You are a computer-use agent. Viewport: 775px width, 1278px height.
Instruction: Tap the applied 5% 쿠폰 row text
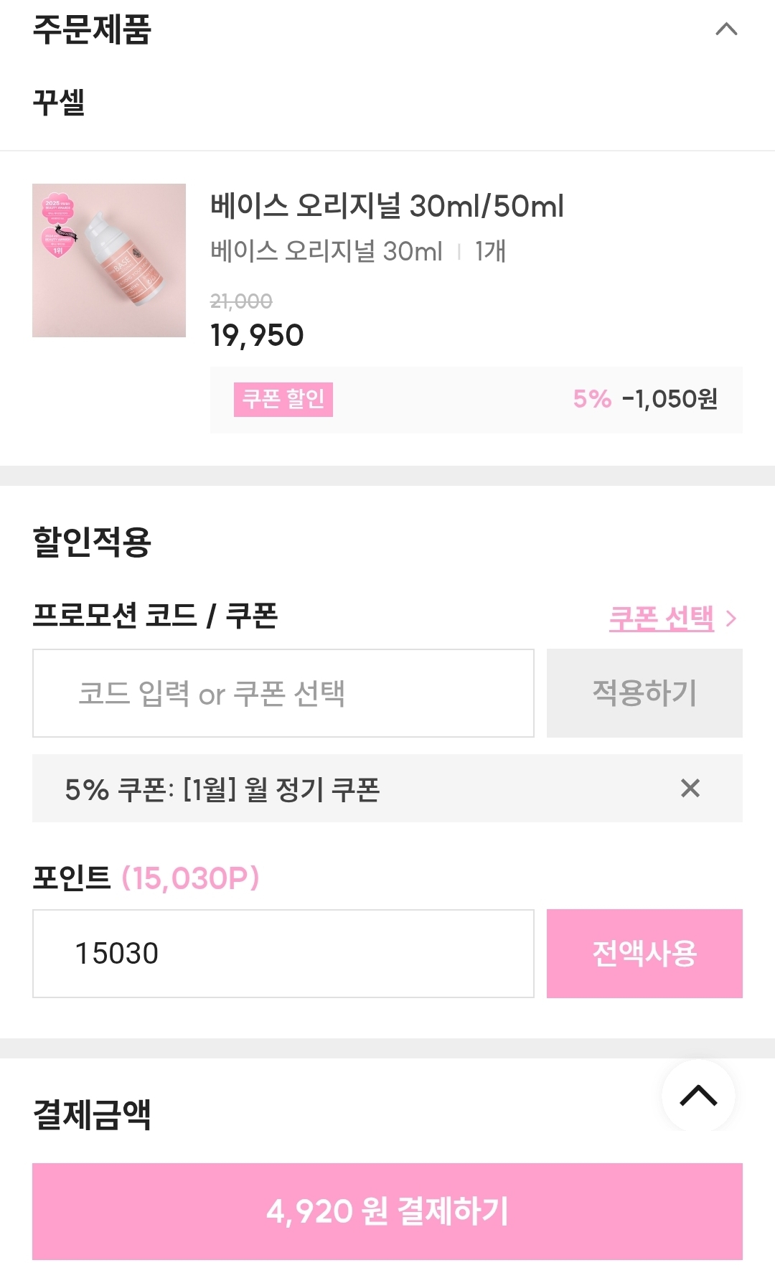click(222, 789)
